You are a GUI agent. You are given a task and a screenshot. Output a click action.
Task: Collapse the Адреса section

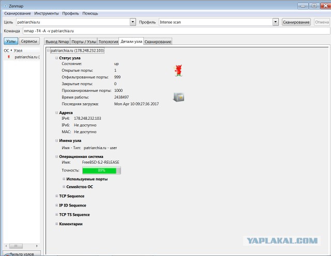click(56, 113)
